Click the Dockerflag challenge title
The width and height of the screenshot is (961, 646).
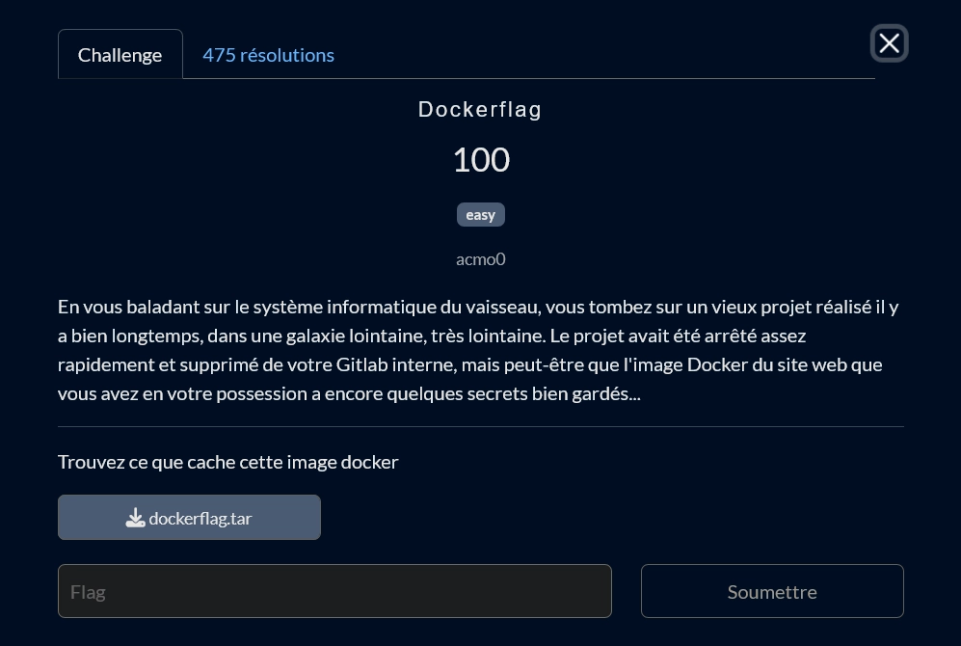coord(480,110)
